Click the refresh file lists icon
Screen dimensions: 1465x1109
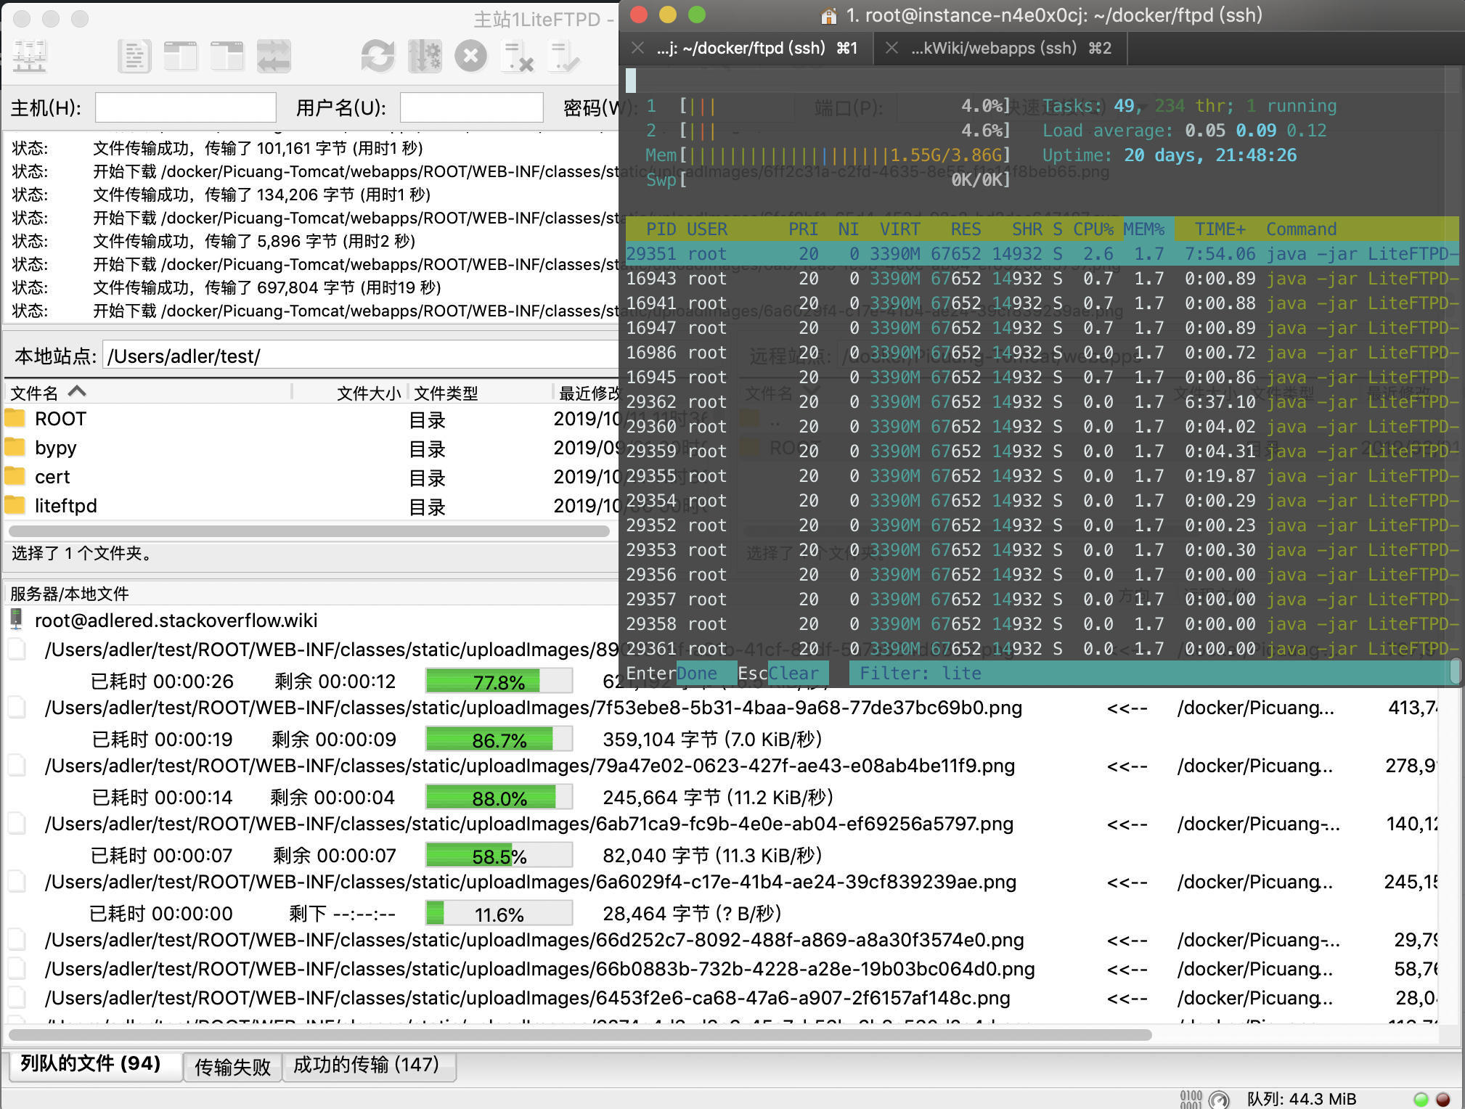378,56
